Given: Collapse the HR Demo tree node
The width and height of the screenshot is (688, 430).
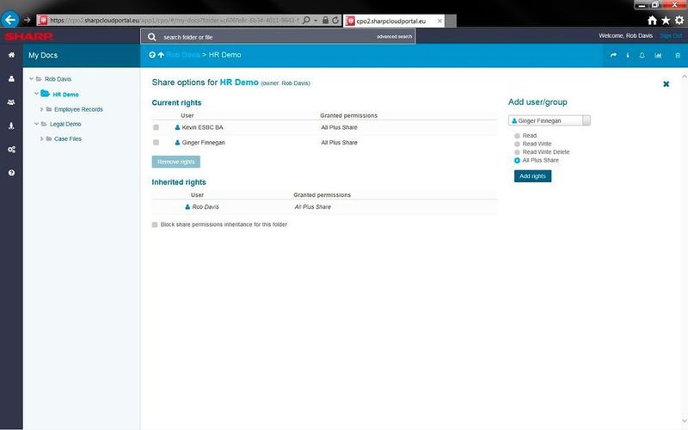Looking at the screenshot, I should coord(36,94).
